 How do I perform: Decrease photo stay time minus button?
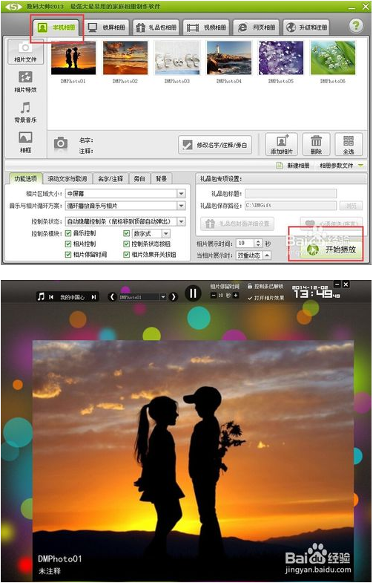(x=214, y=296)
